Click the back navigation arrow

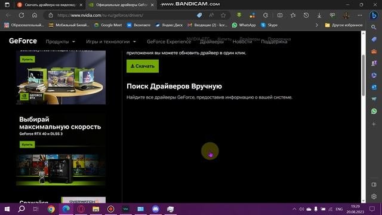pos(8,15)
